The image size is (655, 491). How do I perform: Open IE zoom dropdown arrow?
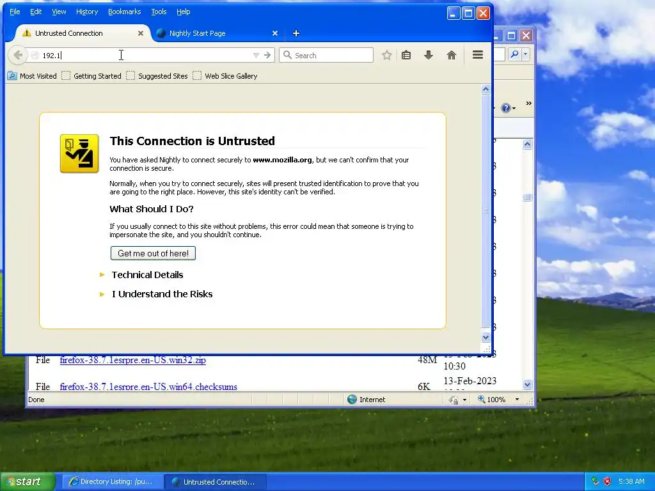click(517, 400)
